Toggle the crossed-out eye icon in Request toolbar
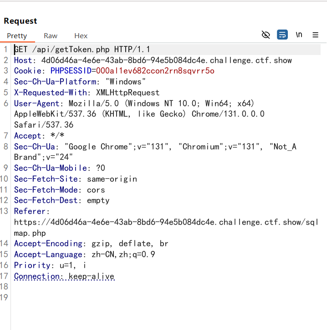The height and width of the screenshot is (330, 327). pyautogui.click(x=266, y=35)
